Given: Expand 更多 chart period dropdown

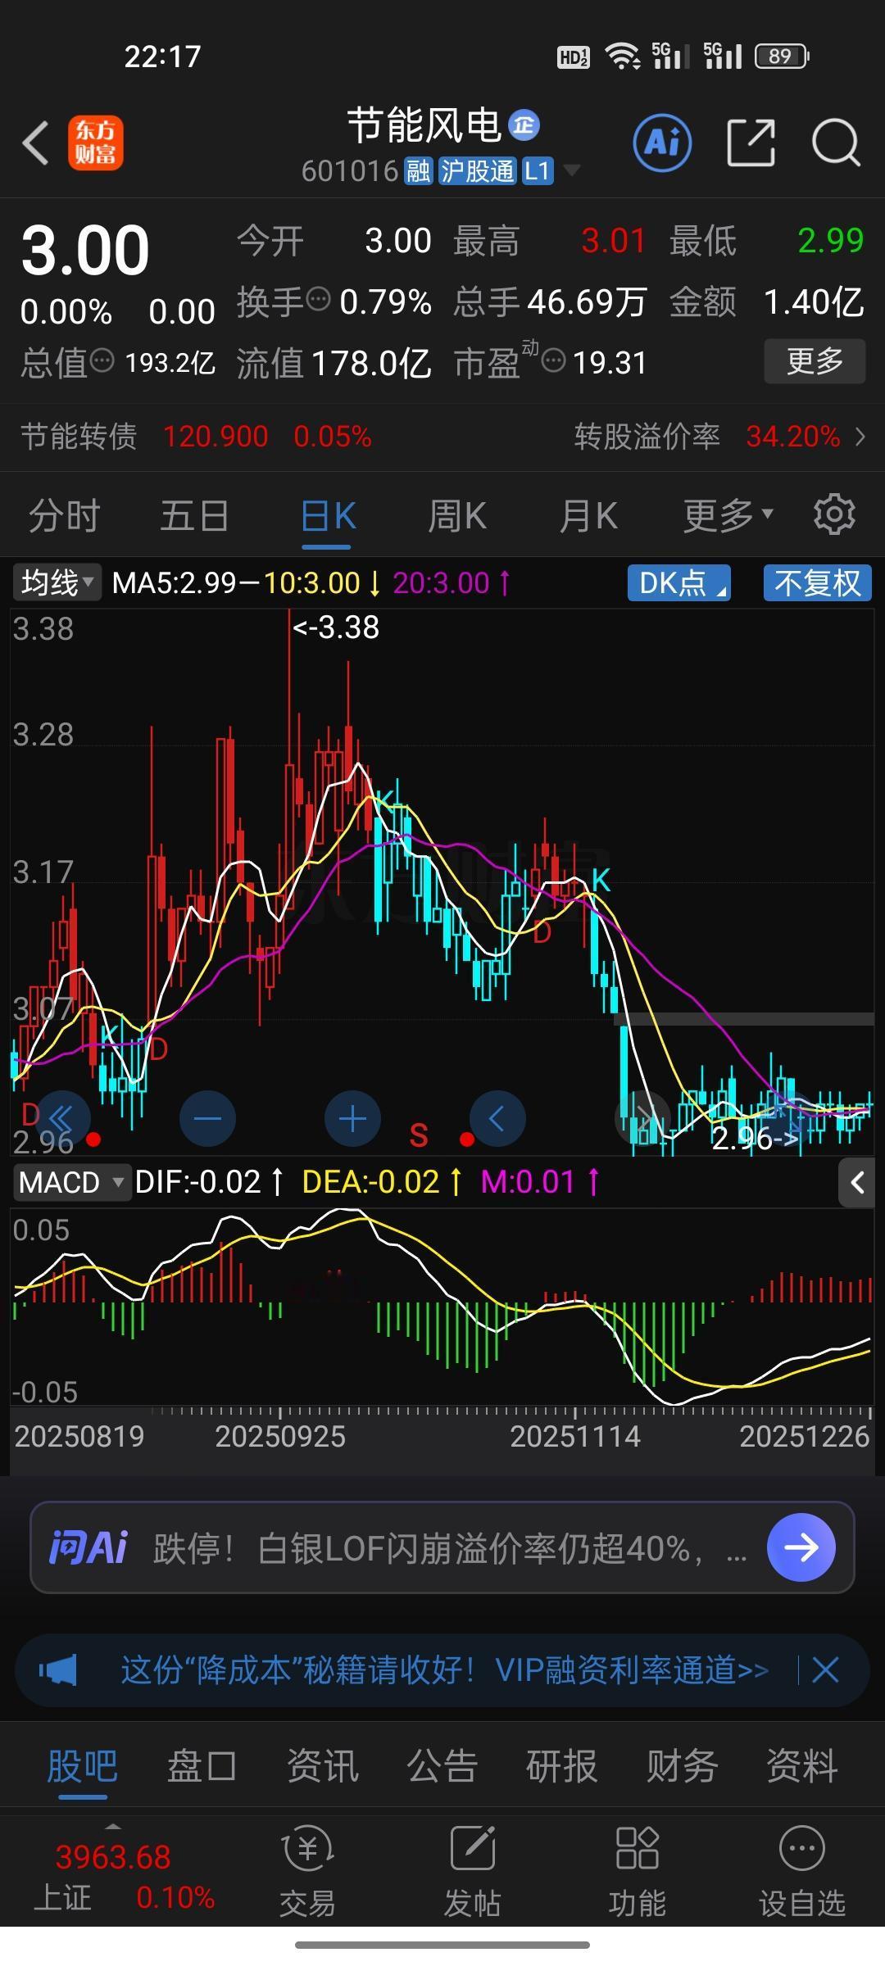Looking at the screenshot, I should pos(728,515).
